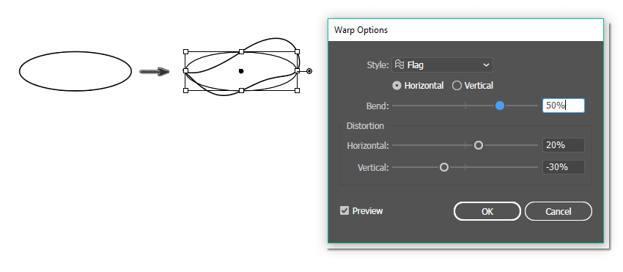Select the top-left bounding box handle
Screen dimensions: 623x272
(185, 52)
